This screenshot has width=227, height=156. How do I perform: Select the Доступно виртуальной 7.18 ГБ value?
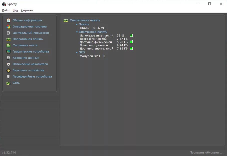tap(122, 48)
